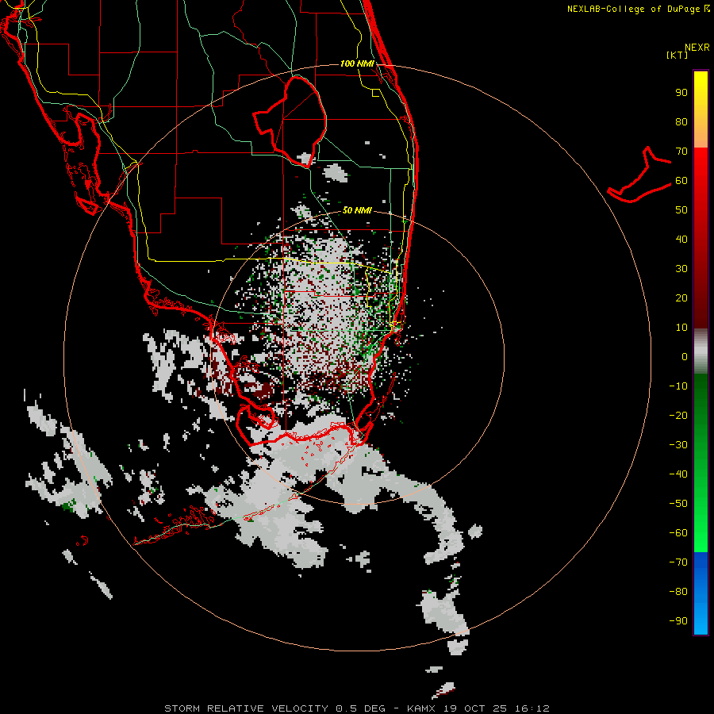
Task: Click the -30 value on the velocity scale
Action: coord(678,445)
